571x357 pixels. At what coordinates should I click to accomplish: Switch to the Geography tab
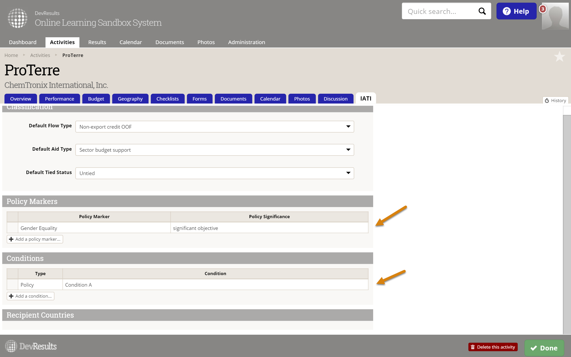coord(130,99)
